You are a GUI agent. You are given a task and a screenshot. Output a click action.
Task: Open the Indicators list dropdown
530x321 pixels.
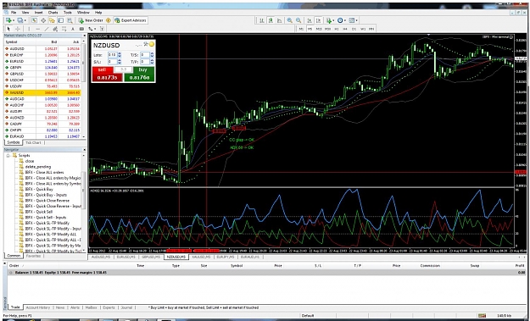(330, 20)
